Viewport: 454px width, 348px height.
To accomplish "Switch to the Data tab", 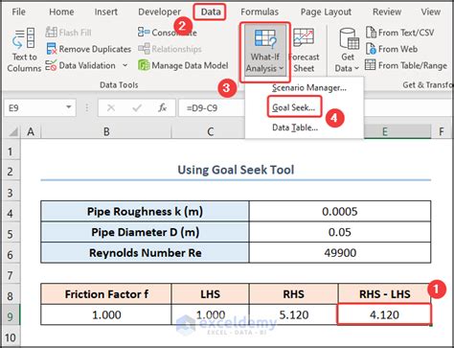I will [211, 12].
